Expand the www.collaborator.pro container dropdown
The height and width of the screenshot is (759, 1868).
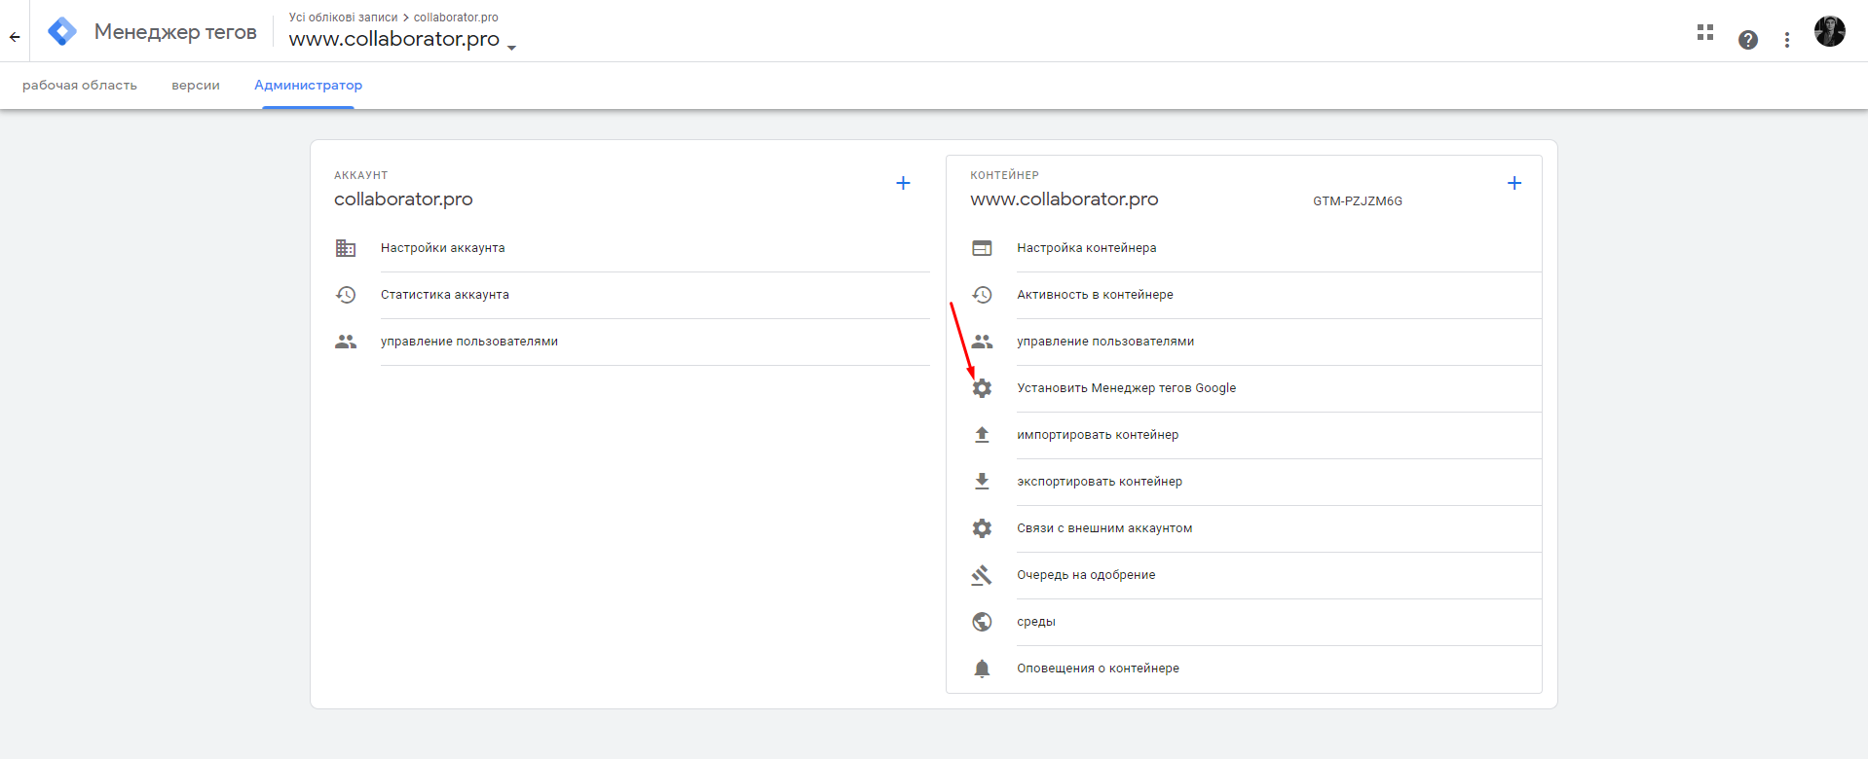pyautogui.click(x=511, y=47)
